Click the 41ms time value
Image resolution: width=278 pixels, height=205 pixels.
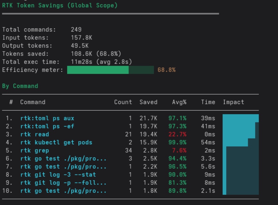(x=208, y=126)
